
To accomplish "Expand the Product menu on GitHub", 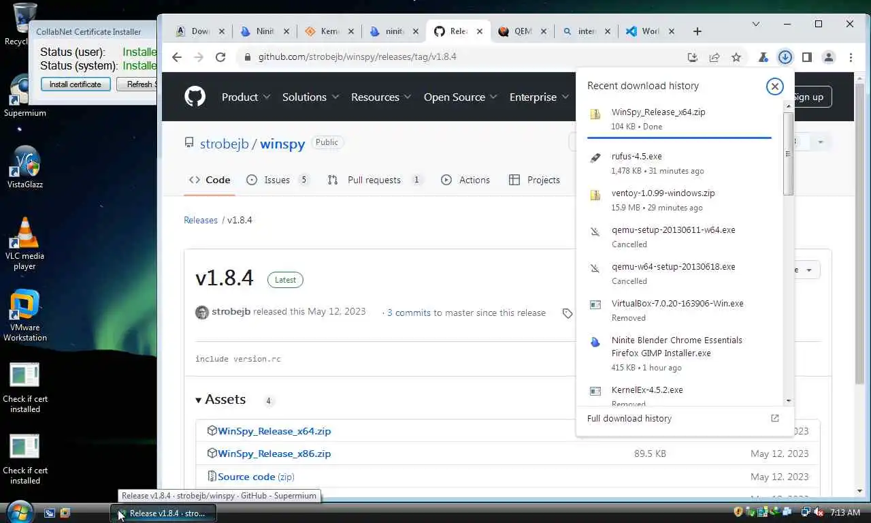I will 246,97.
